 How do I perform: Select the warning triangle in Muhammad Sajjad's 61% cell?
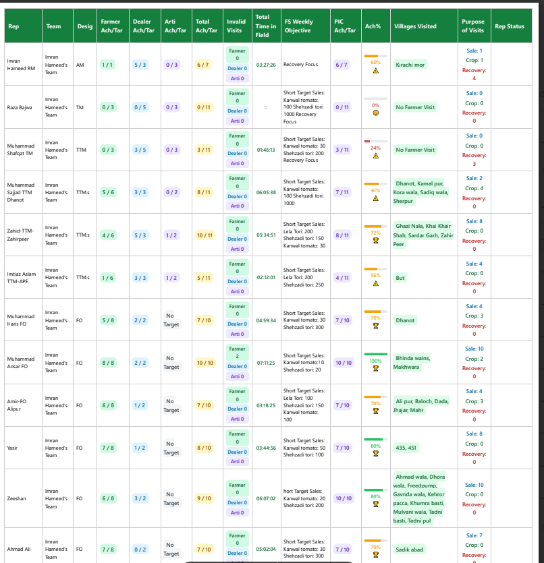(375, 197)
